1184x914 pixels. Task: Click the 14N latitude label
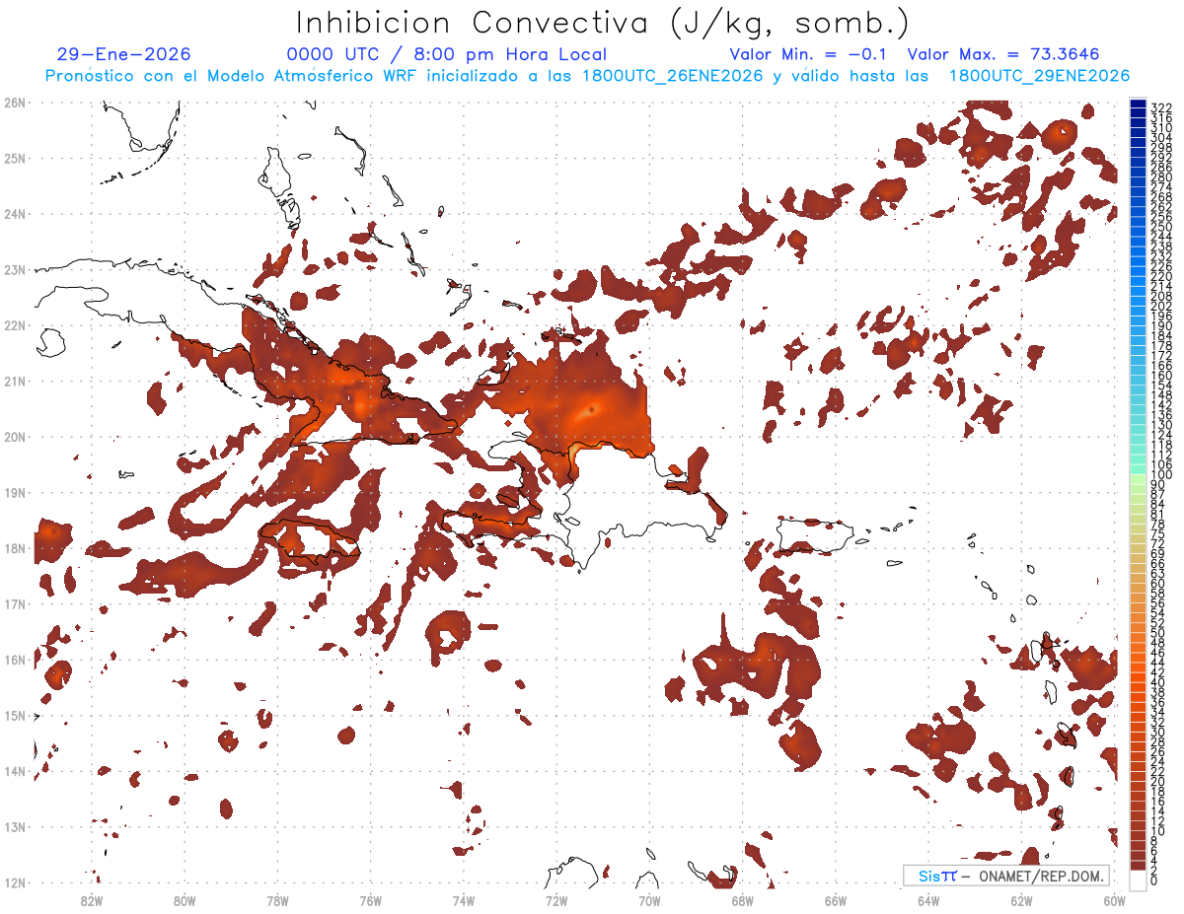click(x=15, y=771)
